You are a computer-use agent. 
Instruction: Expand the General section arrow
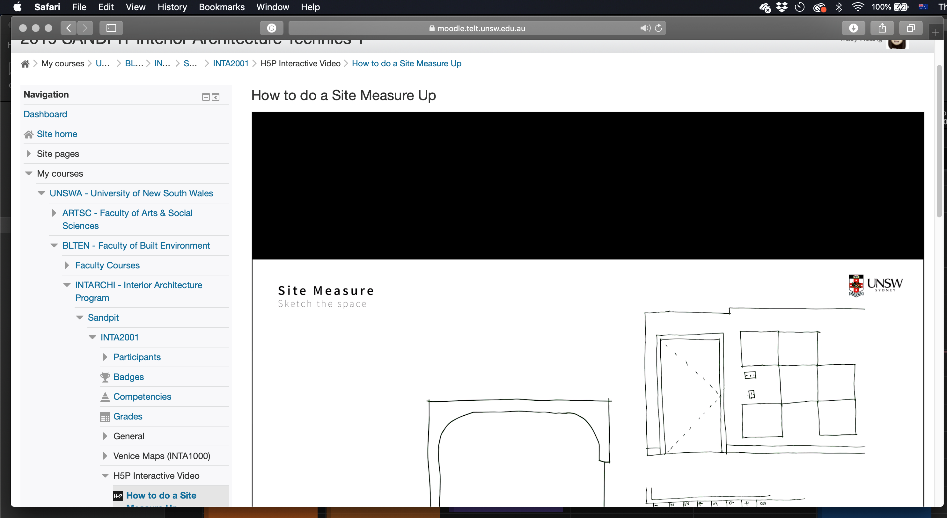[x=105, y=436]
